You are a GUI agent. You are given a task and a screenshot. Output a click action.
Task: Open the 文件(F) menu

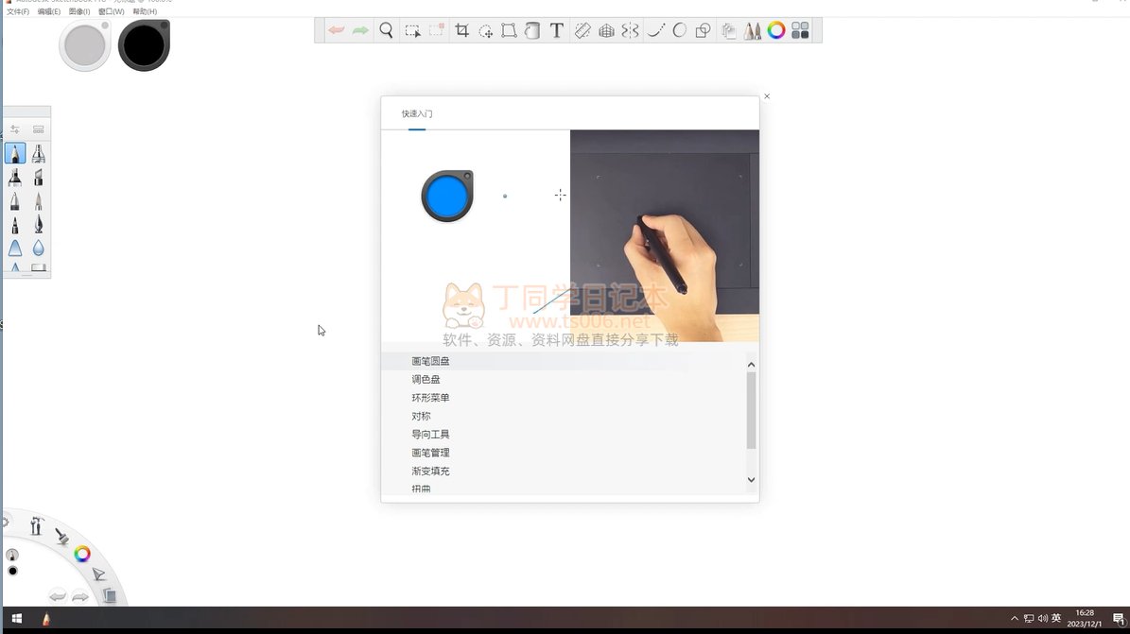click(x=18, y=11)
